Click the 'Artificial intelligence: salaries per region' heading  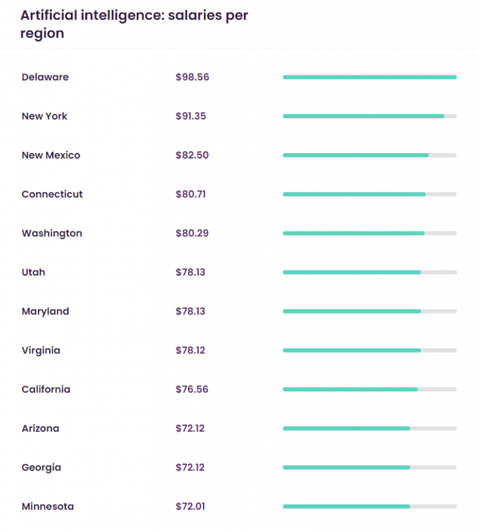point(134,24)
